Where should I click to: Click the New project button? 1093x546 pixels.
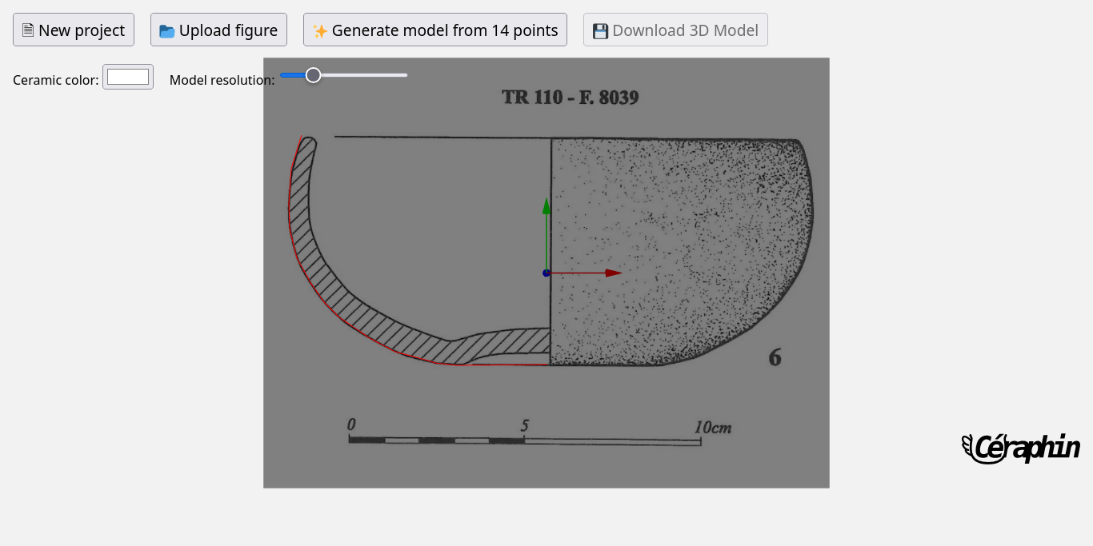coord(74,30)
